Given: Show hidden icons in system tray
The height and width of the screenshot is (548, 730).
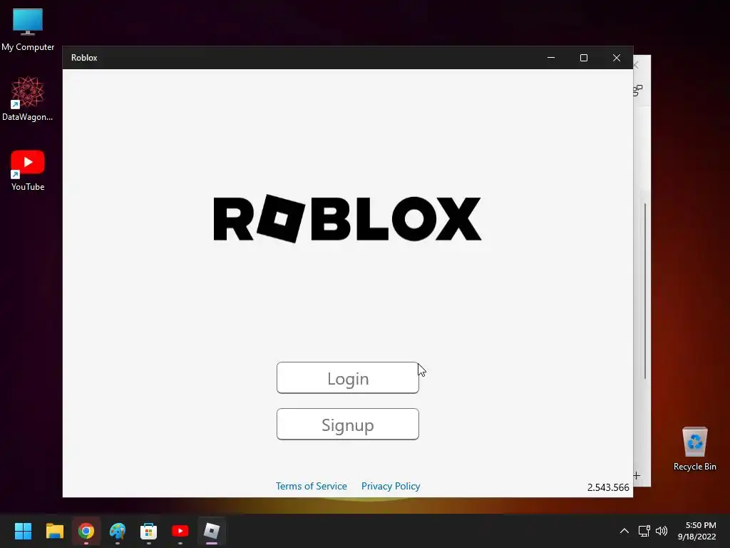Looking at the screenshot, I should (x=624, y=531).
